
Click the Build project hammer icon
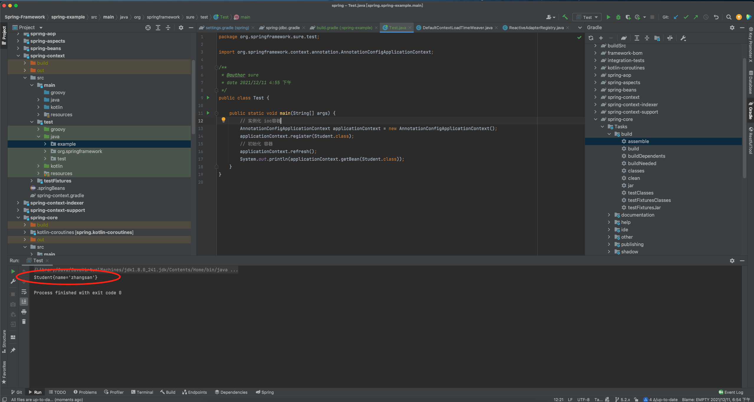click(565, 17)
